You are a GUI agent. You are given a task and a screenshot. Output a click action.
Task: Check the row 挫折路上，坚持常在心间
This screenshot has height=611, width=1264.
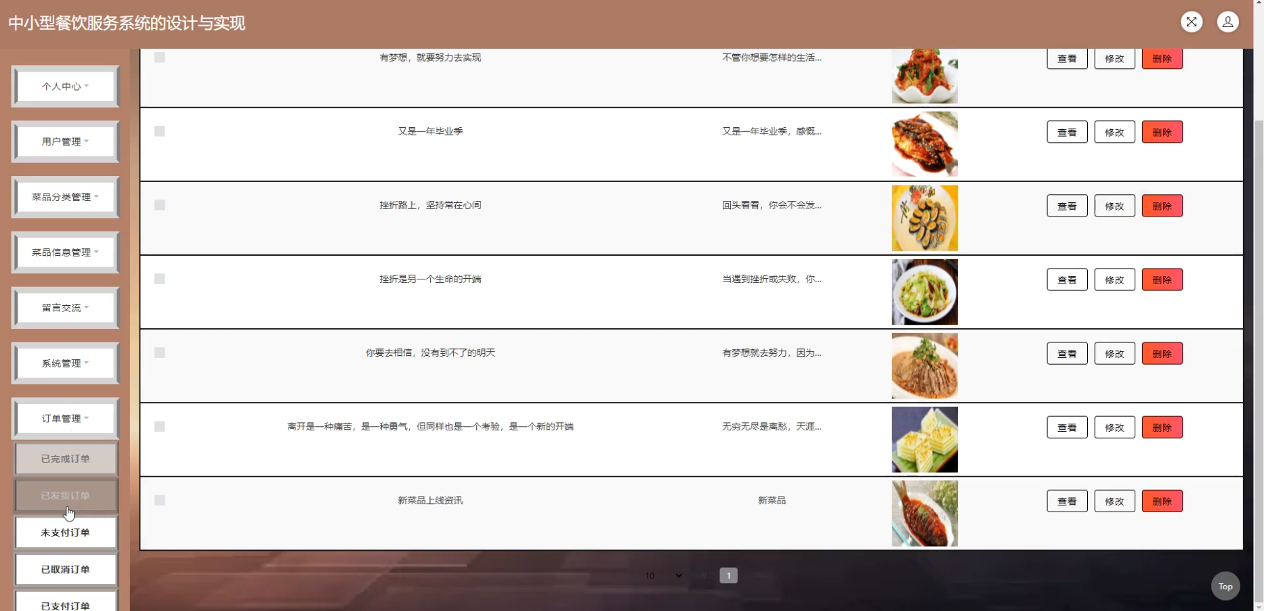pyautogui.click(x=160, y=205)
